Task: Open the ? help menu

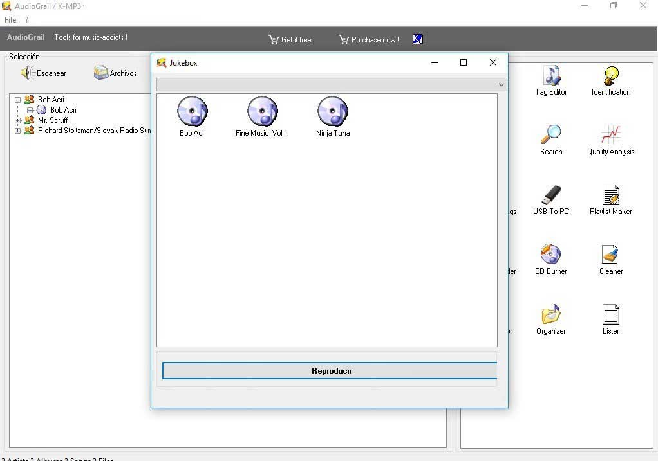Action: (26, 20)
